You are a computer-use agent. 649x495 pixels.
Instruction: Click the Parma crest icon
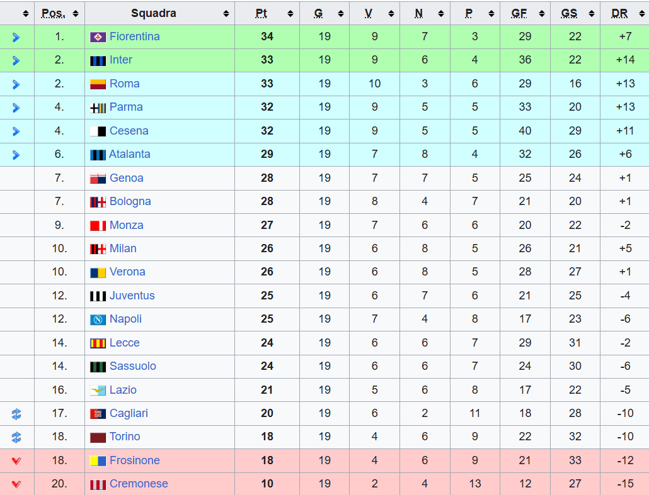pos(98,108)
